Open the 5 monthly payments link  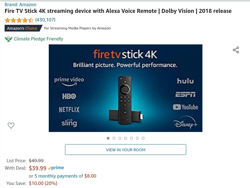point(56,176)
